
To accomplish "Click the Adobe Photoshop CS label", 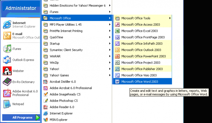I will (64, 101).
